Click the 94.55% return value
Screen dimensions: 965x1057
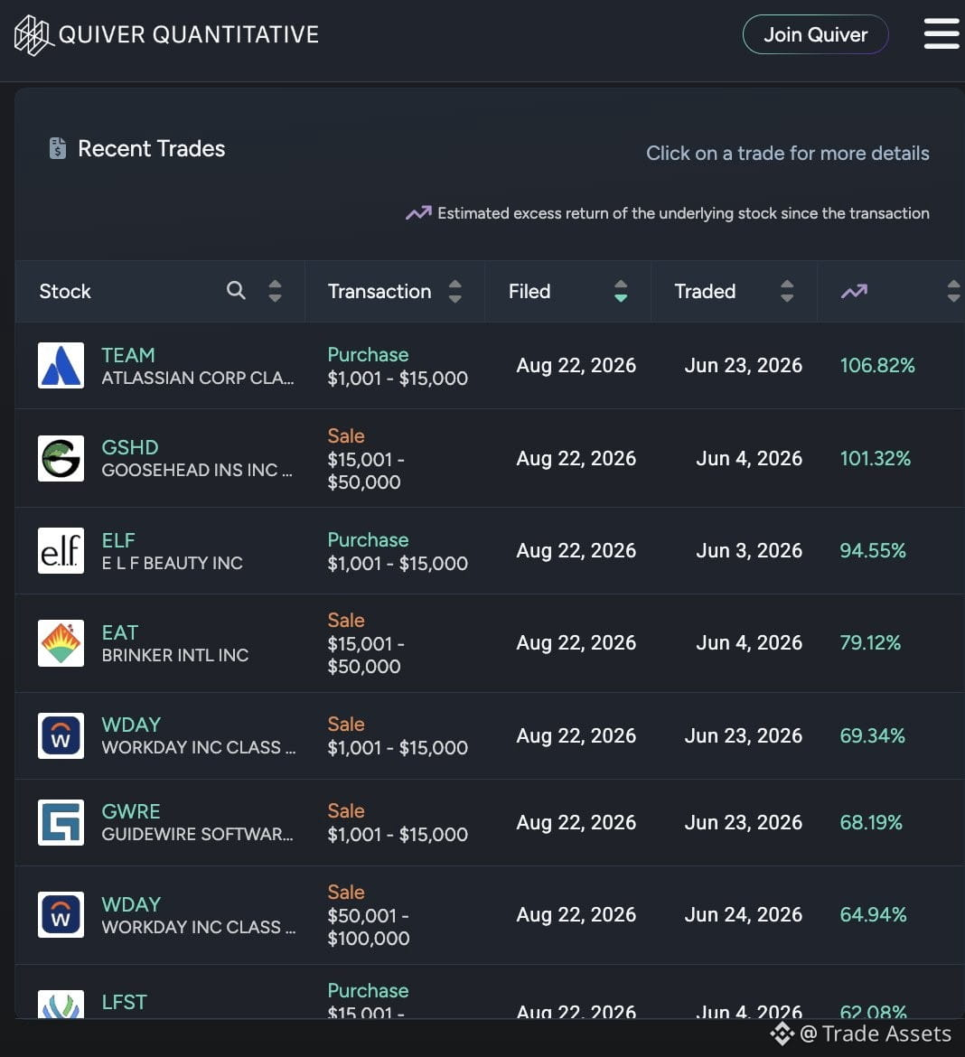pos(873,551)
